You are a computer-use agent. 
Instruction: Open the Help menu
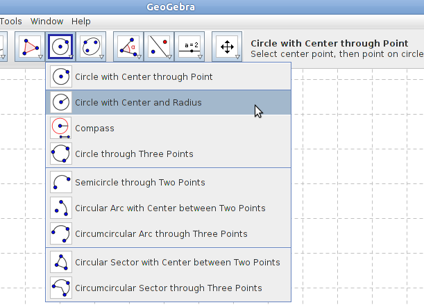81,22
